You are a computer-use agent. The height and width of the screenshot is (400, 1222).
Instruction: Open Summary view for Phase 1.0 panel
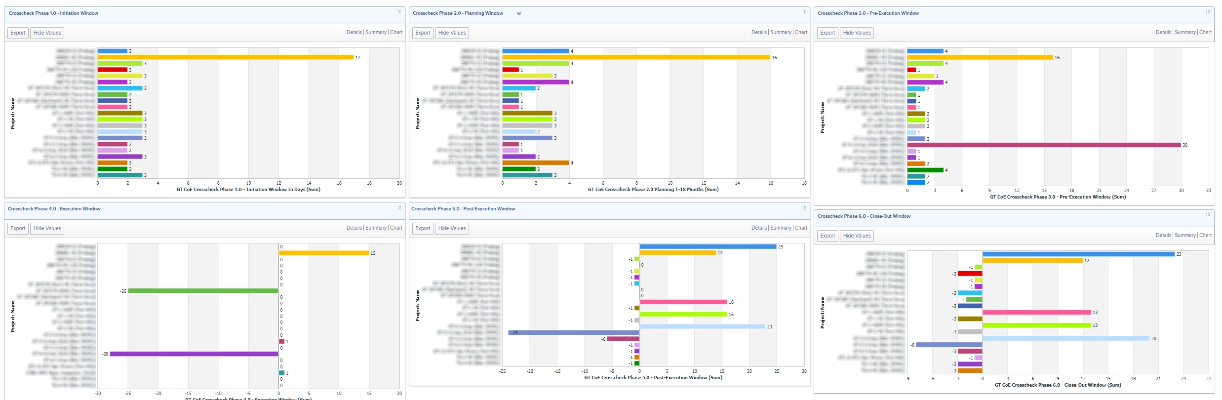click(x=376, y=33)
